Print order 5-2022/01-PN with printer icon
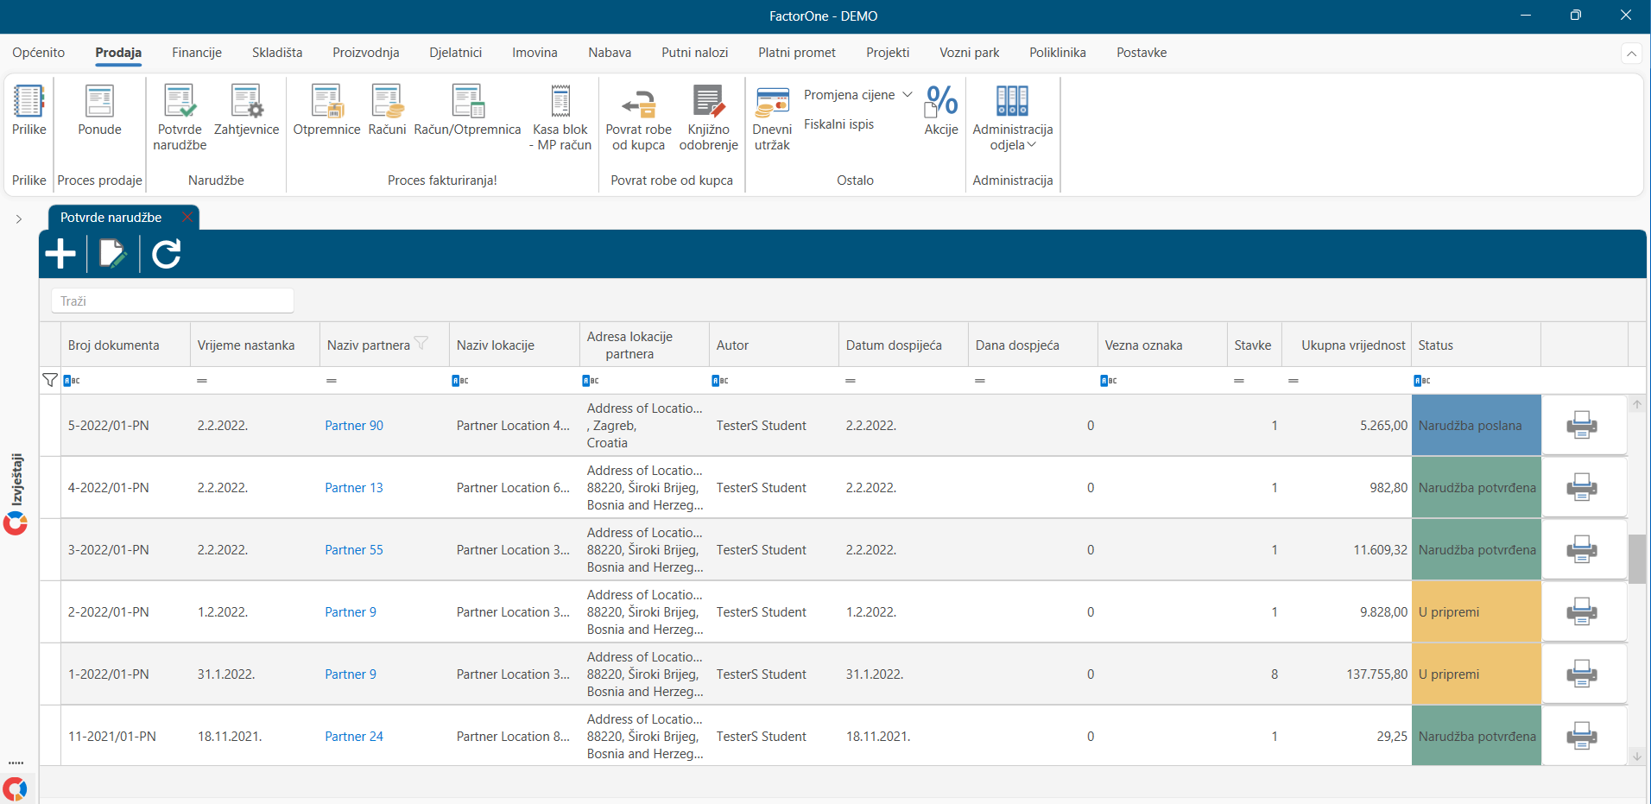1651x804 pixels. click(x=1581, y=425)
